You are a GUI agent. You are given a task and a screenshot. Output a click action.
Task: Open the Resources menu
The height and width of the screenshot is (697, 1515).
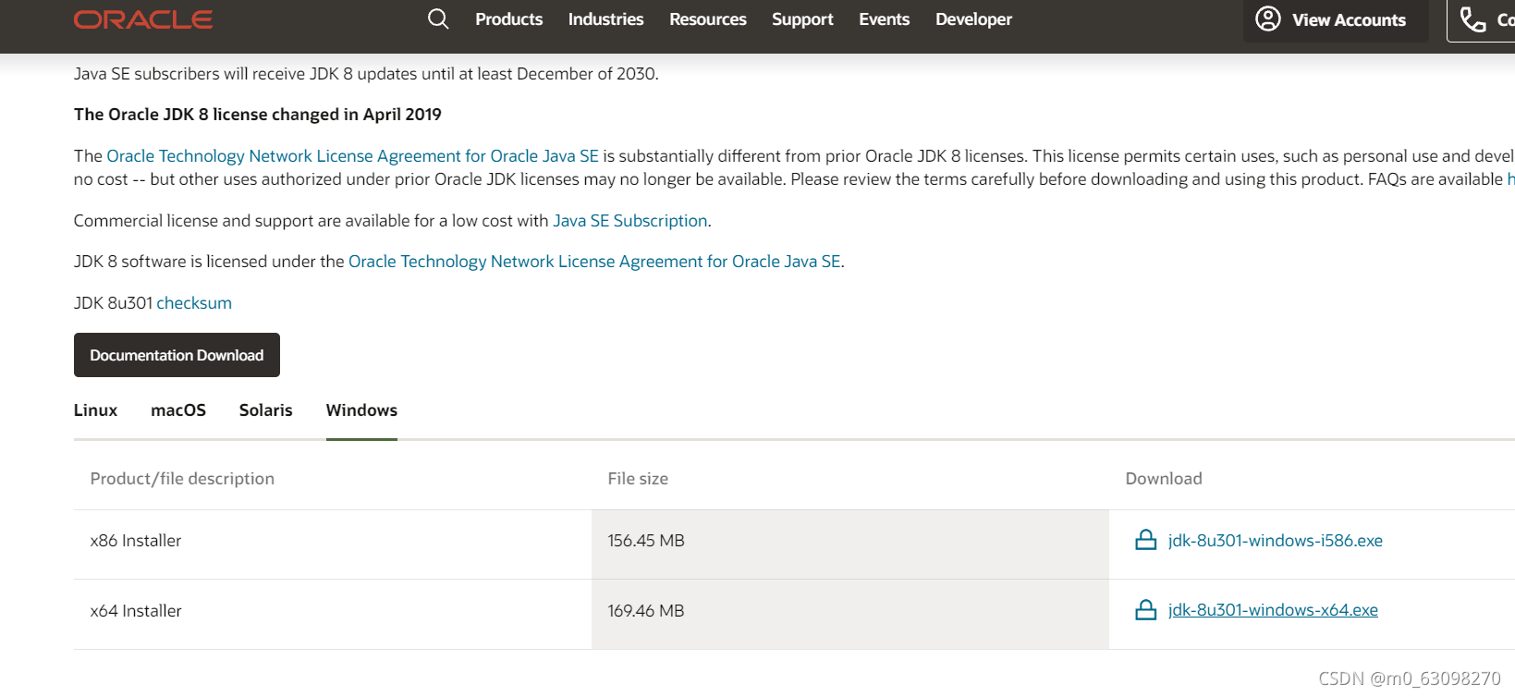(x=708, y=19)
